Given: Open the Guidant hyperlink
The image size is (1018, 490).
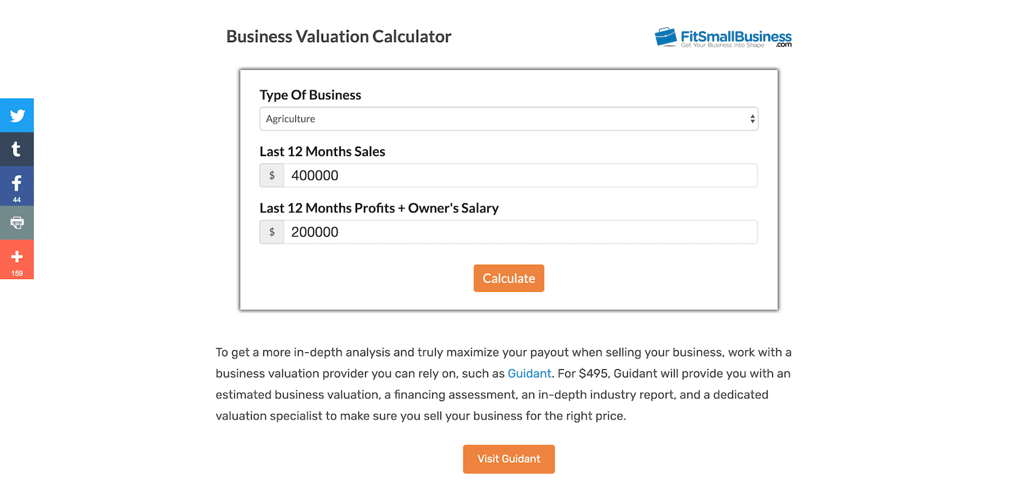Looking at the screenshot, I should click(529, 373).
